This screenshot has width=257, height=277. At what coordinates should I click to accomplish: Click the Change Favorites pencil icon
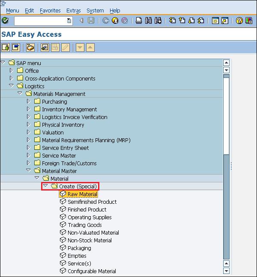[66, 48]
